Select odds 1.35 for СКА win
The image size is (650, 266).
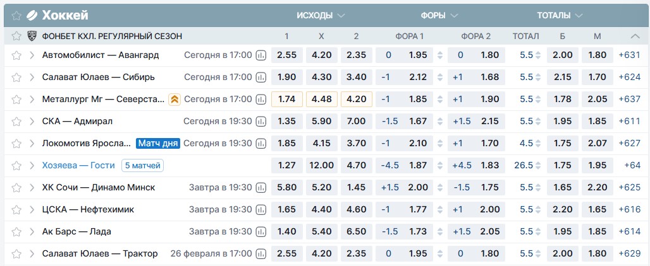coord(287,122)
